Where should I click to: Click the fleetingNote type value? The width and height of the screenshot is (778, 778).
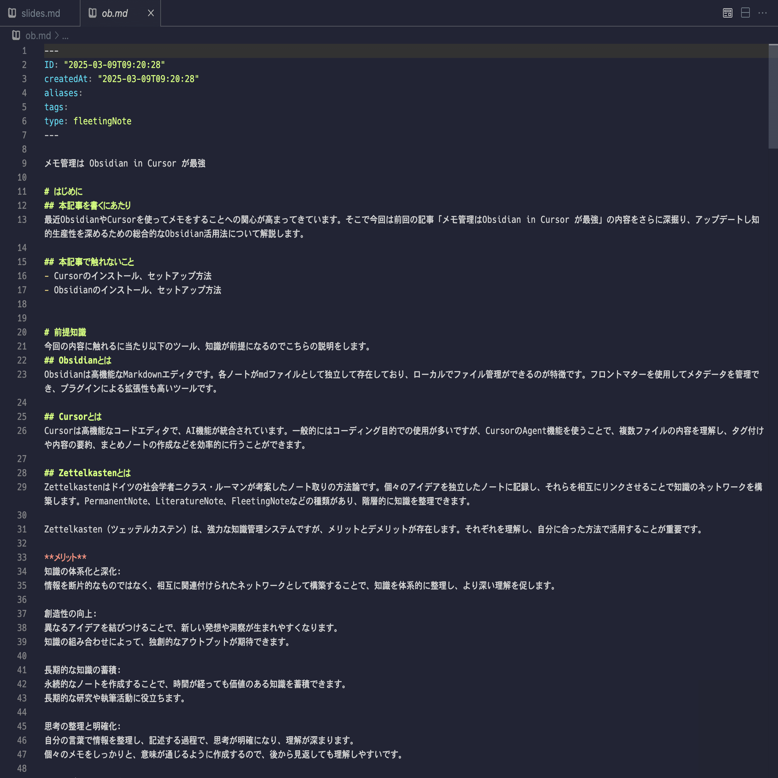(x=102, y=121)
